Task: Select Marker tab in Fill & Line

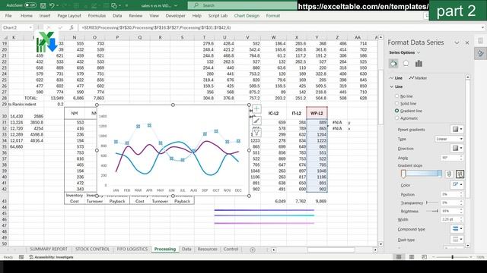Action: pos(418,78)
